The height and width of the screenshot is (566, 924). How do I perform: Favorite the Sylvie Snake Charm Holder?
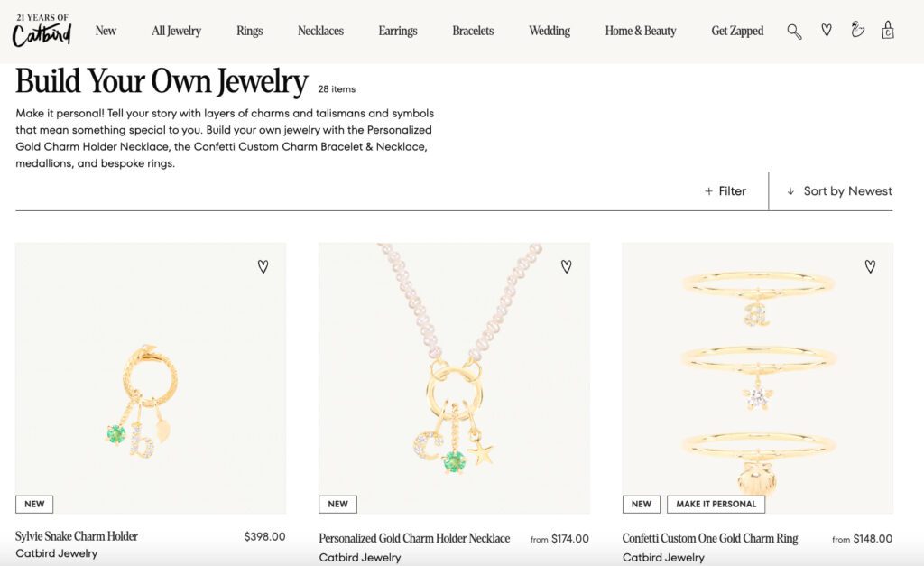pos(263,266)
